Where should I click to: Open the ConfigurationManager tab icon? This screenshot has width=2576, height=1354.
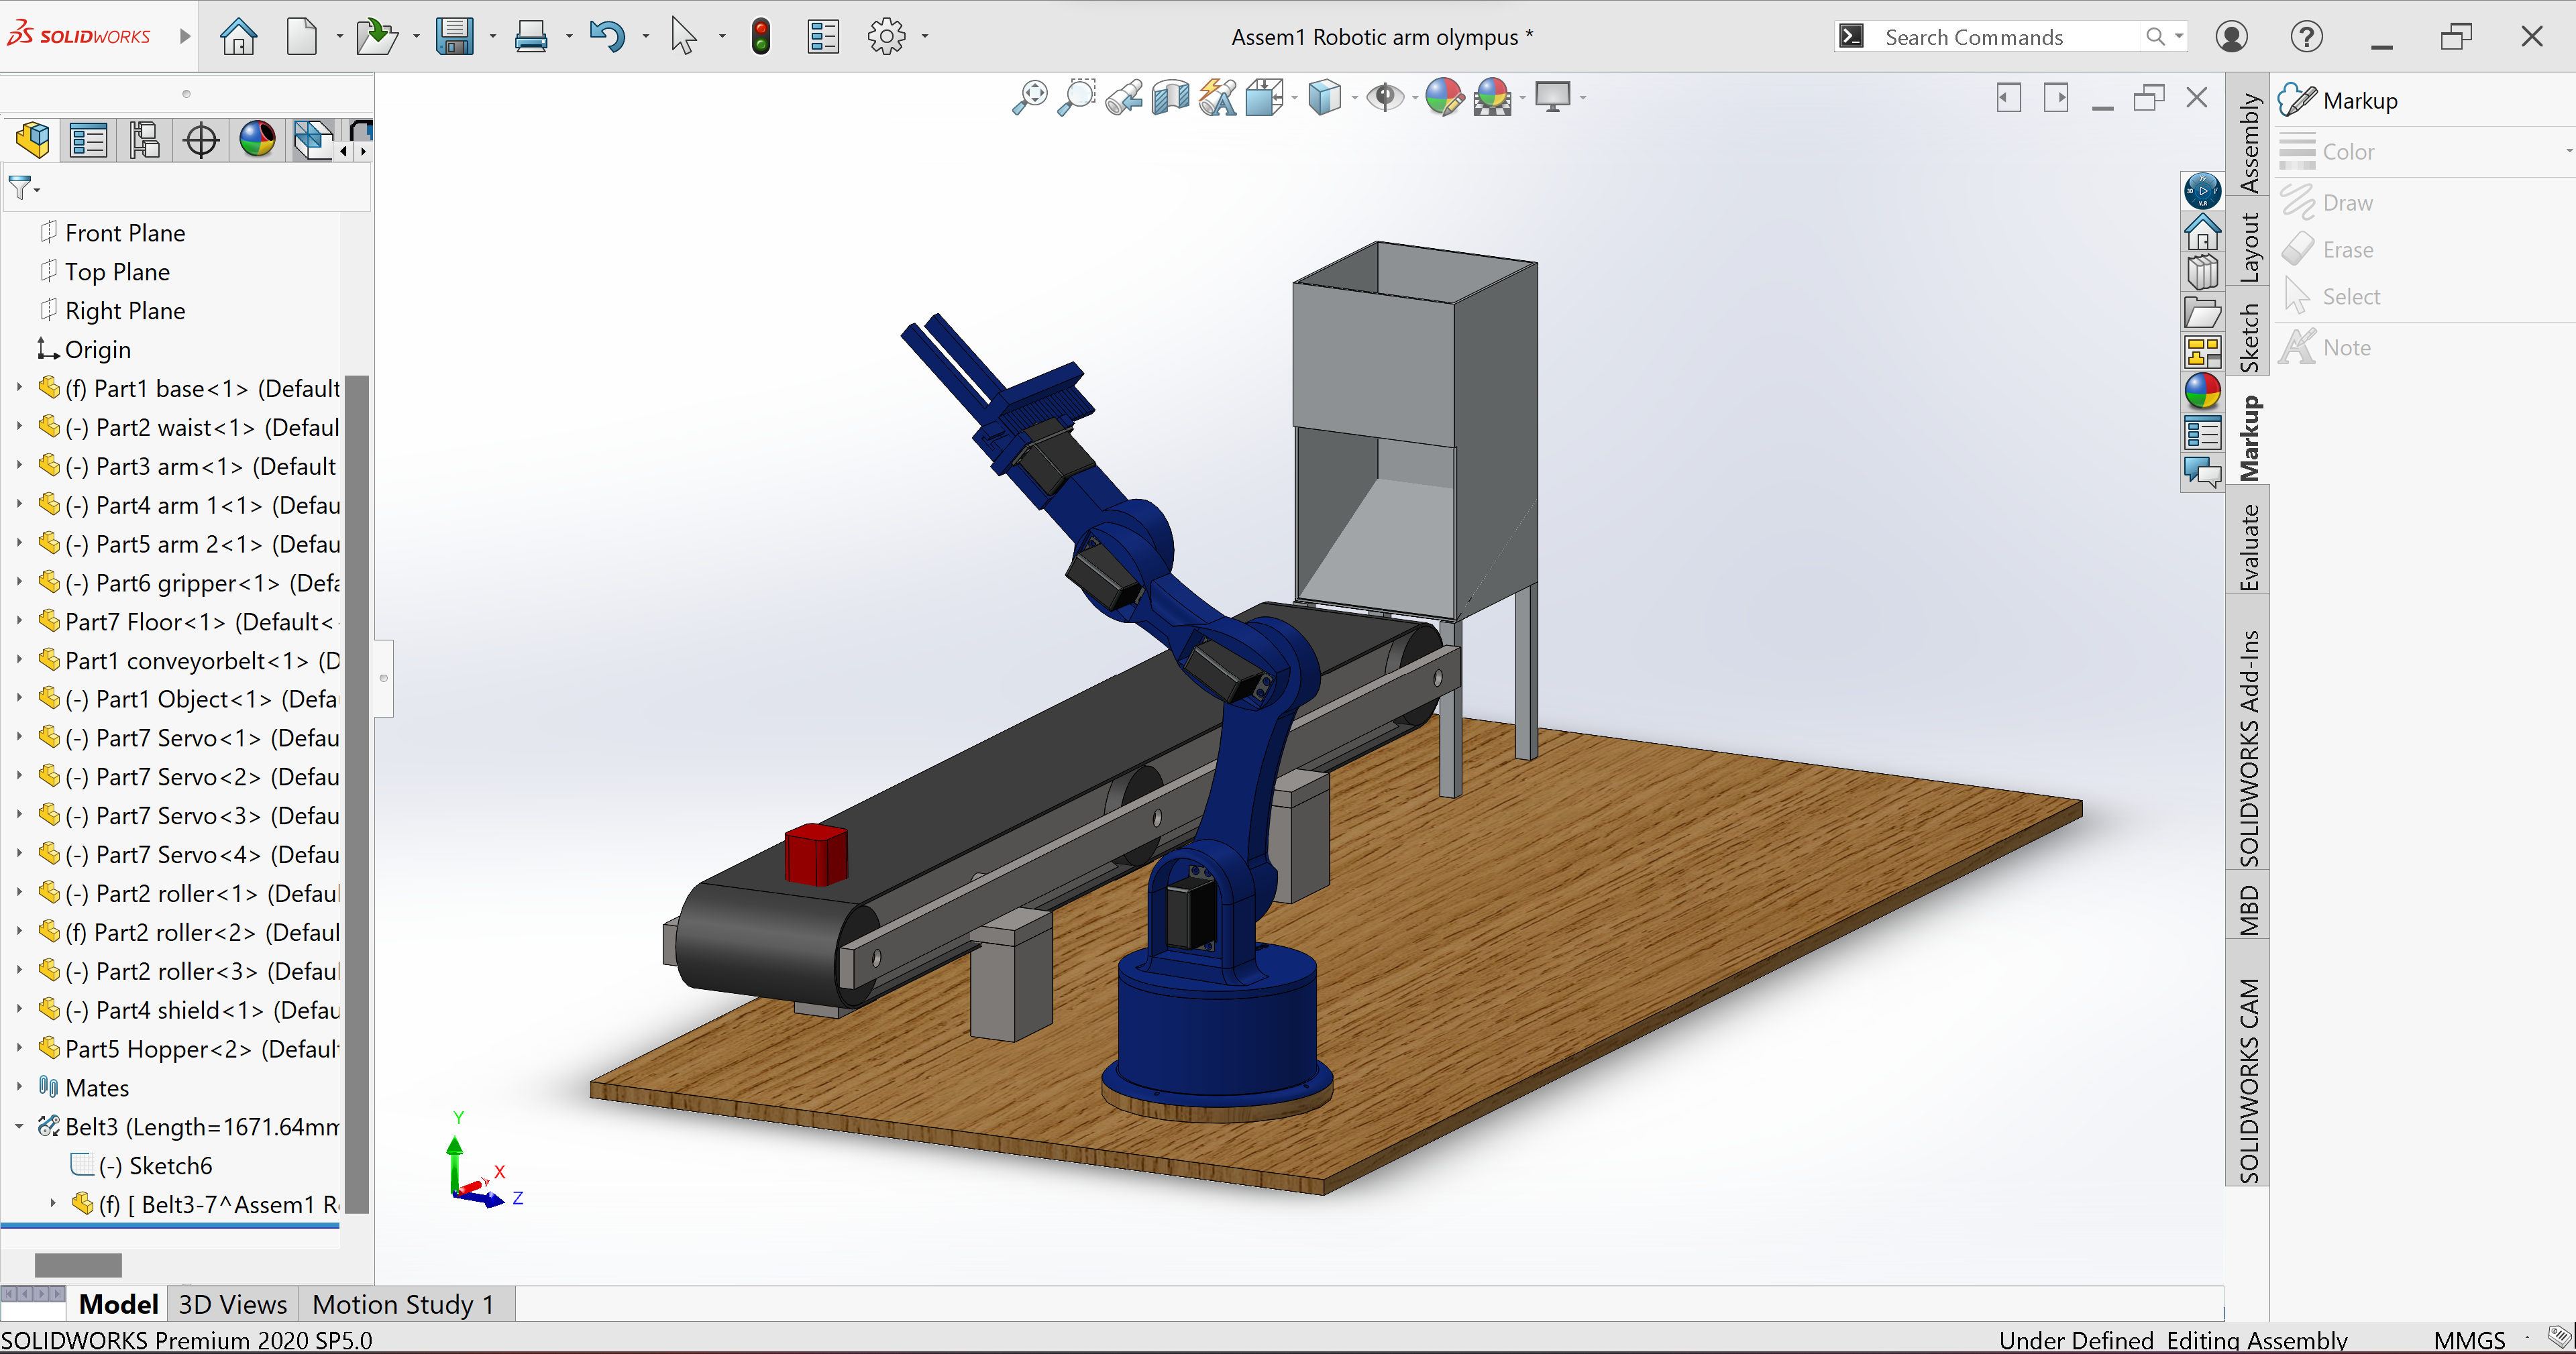(144, 140)
